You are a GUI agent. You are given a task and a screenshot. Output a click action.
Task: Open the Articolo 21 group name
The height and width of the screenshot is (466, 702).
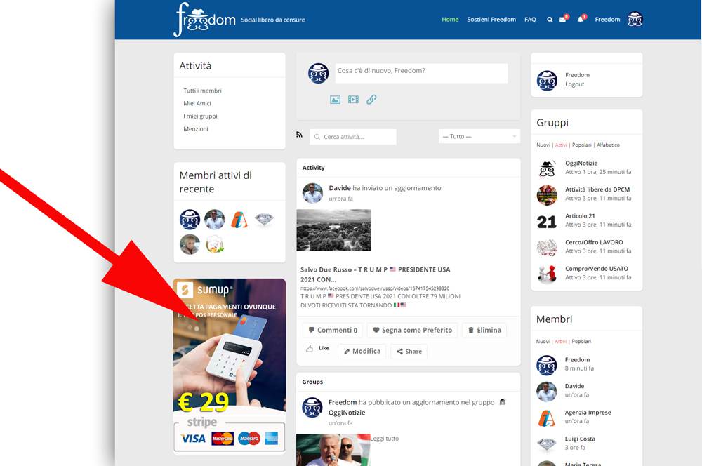pyautogui.click(x=580, y=215)
